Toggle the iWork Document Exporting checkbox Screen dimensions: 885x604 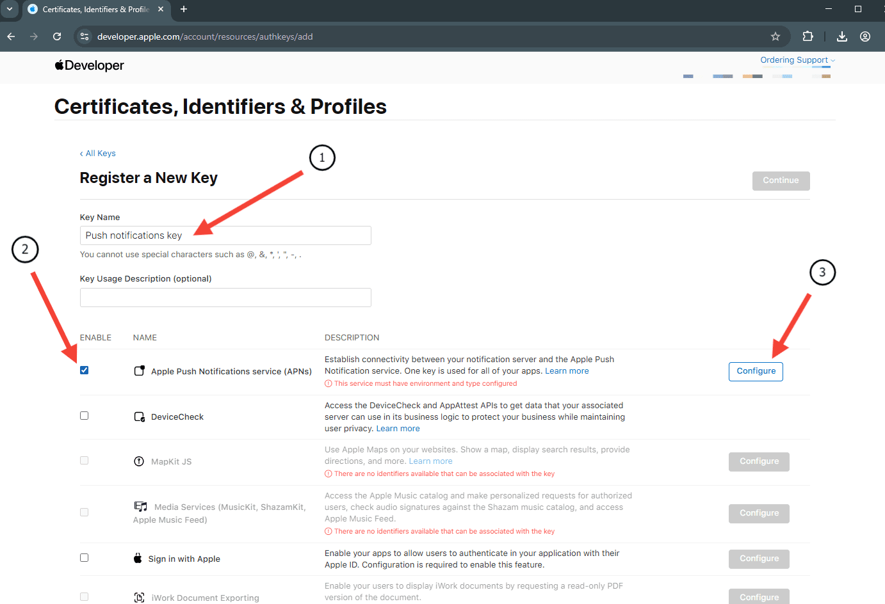click(x=84, y=597)
